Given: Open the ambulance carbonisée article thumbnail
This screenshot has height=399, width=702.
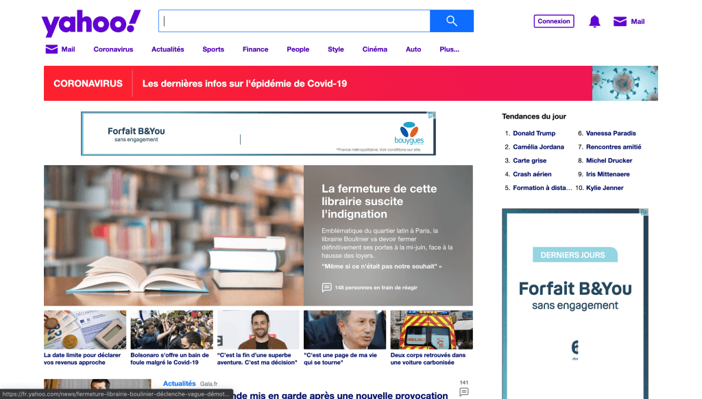Looking at the screenshot, I should tap(431, 329).
